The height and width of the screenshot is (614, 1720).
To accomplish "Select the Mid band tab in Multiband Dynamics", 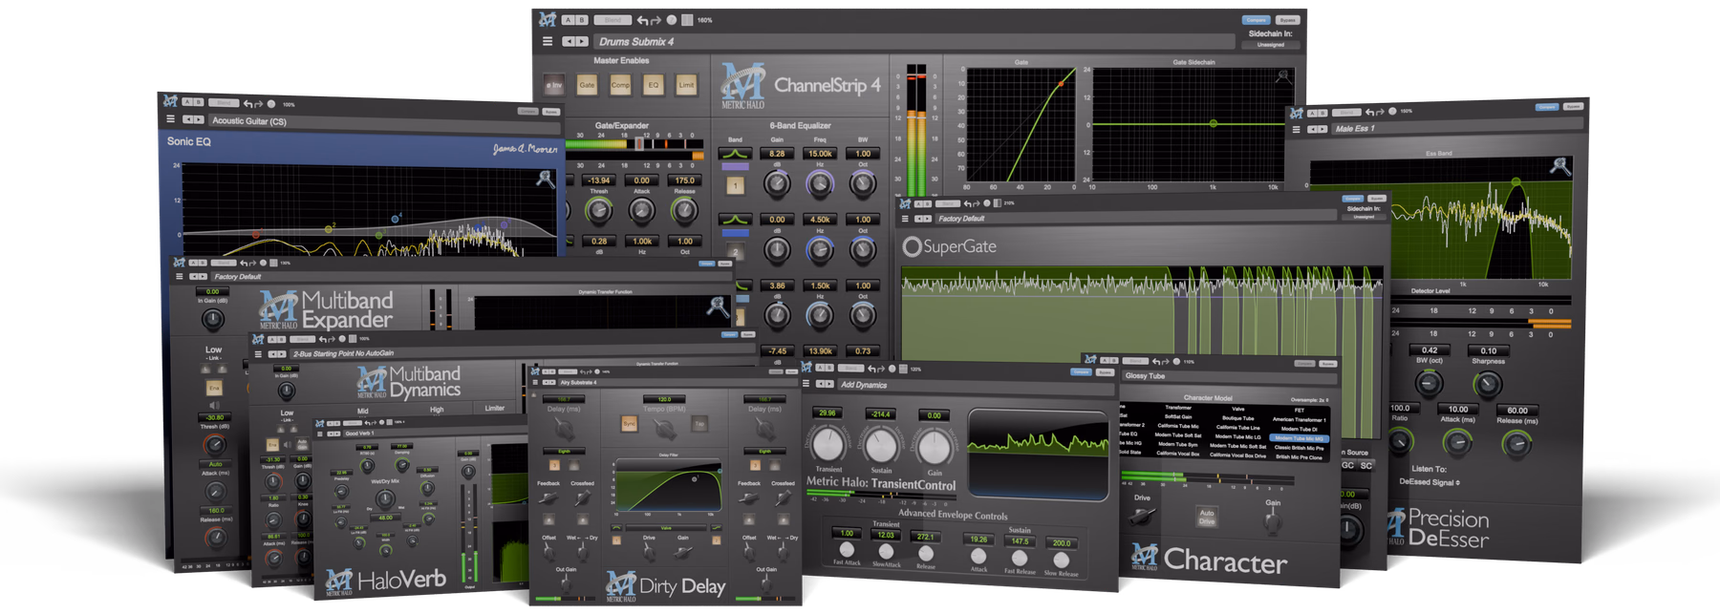I will (x=363, y=412).
